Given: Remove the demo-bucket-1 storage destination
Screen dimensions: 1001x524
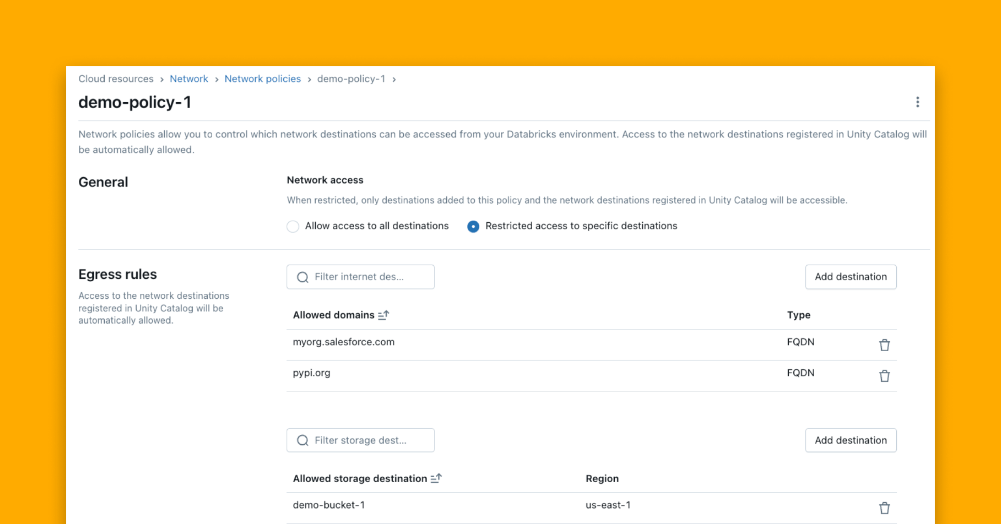Looking at the screenshot, I should click(884, 508).
